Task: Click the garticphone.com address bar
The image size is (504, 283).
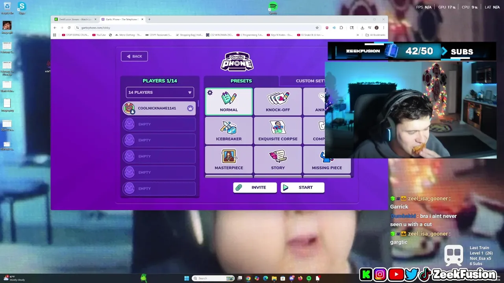Action: click(197, 28)
